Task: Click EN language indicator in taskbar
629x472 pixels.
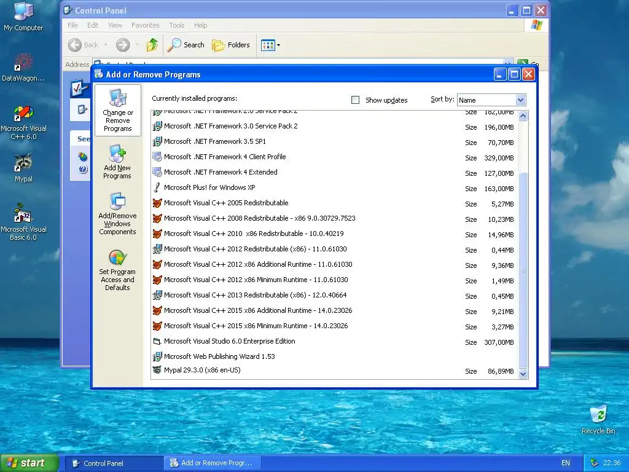Action: [566, 463]
